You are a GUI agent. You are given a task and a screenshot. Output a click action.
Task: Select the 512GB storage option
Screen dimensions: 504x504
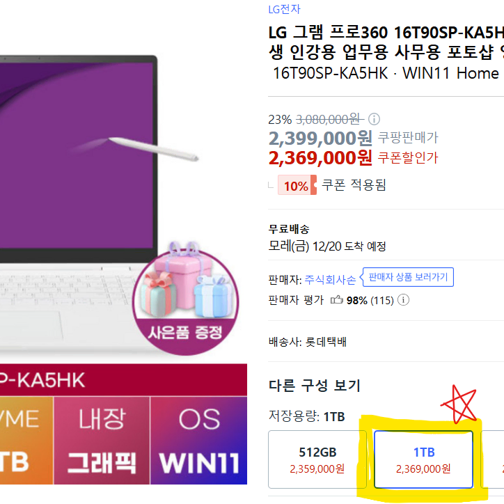[x=317, y=459]
